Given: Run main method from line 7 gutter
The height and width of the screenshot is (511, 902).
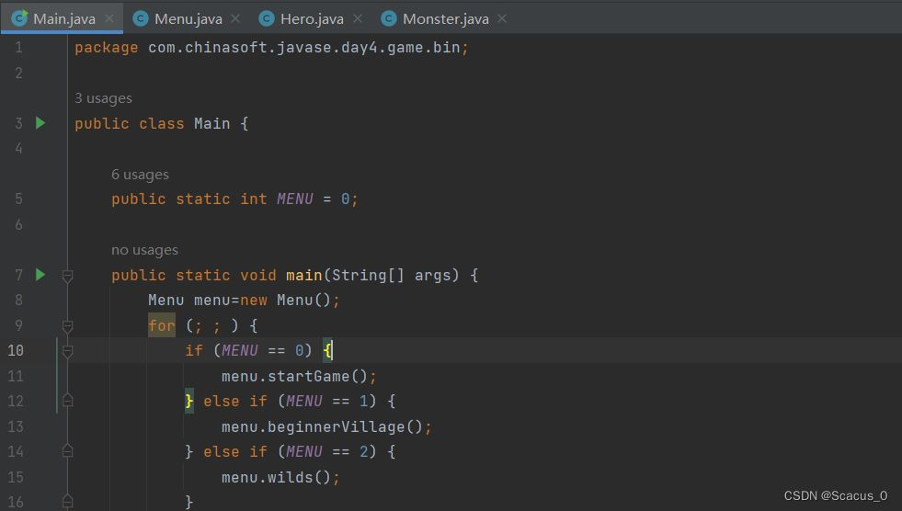Looking at the screenshot, I should point(40,275).
